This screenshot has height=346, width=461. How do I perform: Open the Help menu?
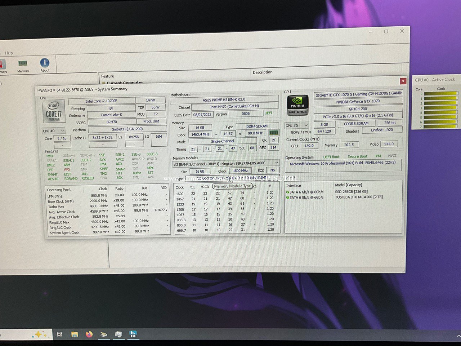(9, 53)
